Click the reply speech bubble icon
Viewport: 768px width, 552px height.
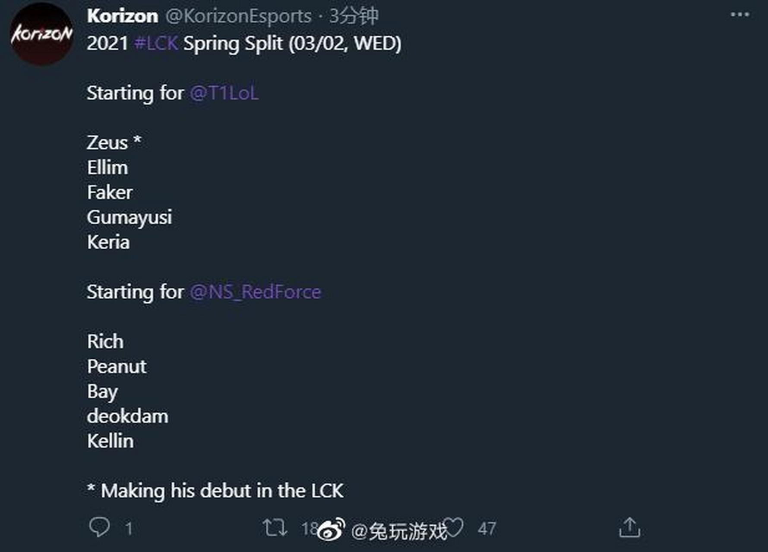(x=99, y=527)
